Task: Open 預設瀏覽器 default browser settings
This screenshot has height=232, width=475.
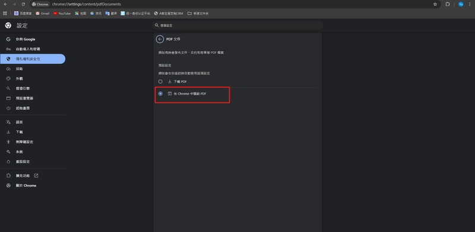Action: (33, 98)
